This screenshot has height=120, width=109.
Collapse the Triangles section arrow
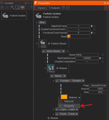53,81
